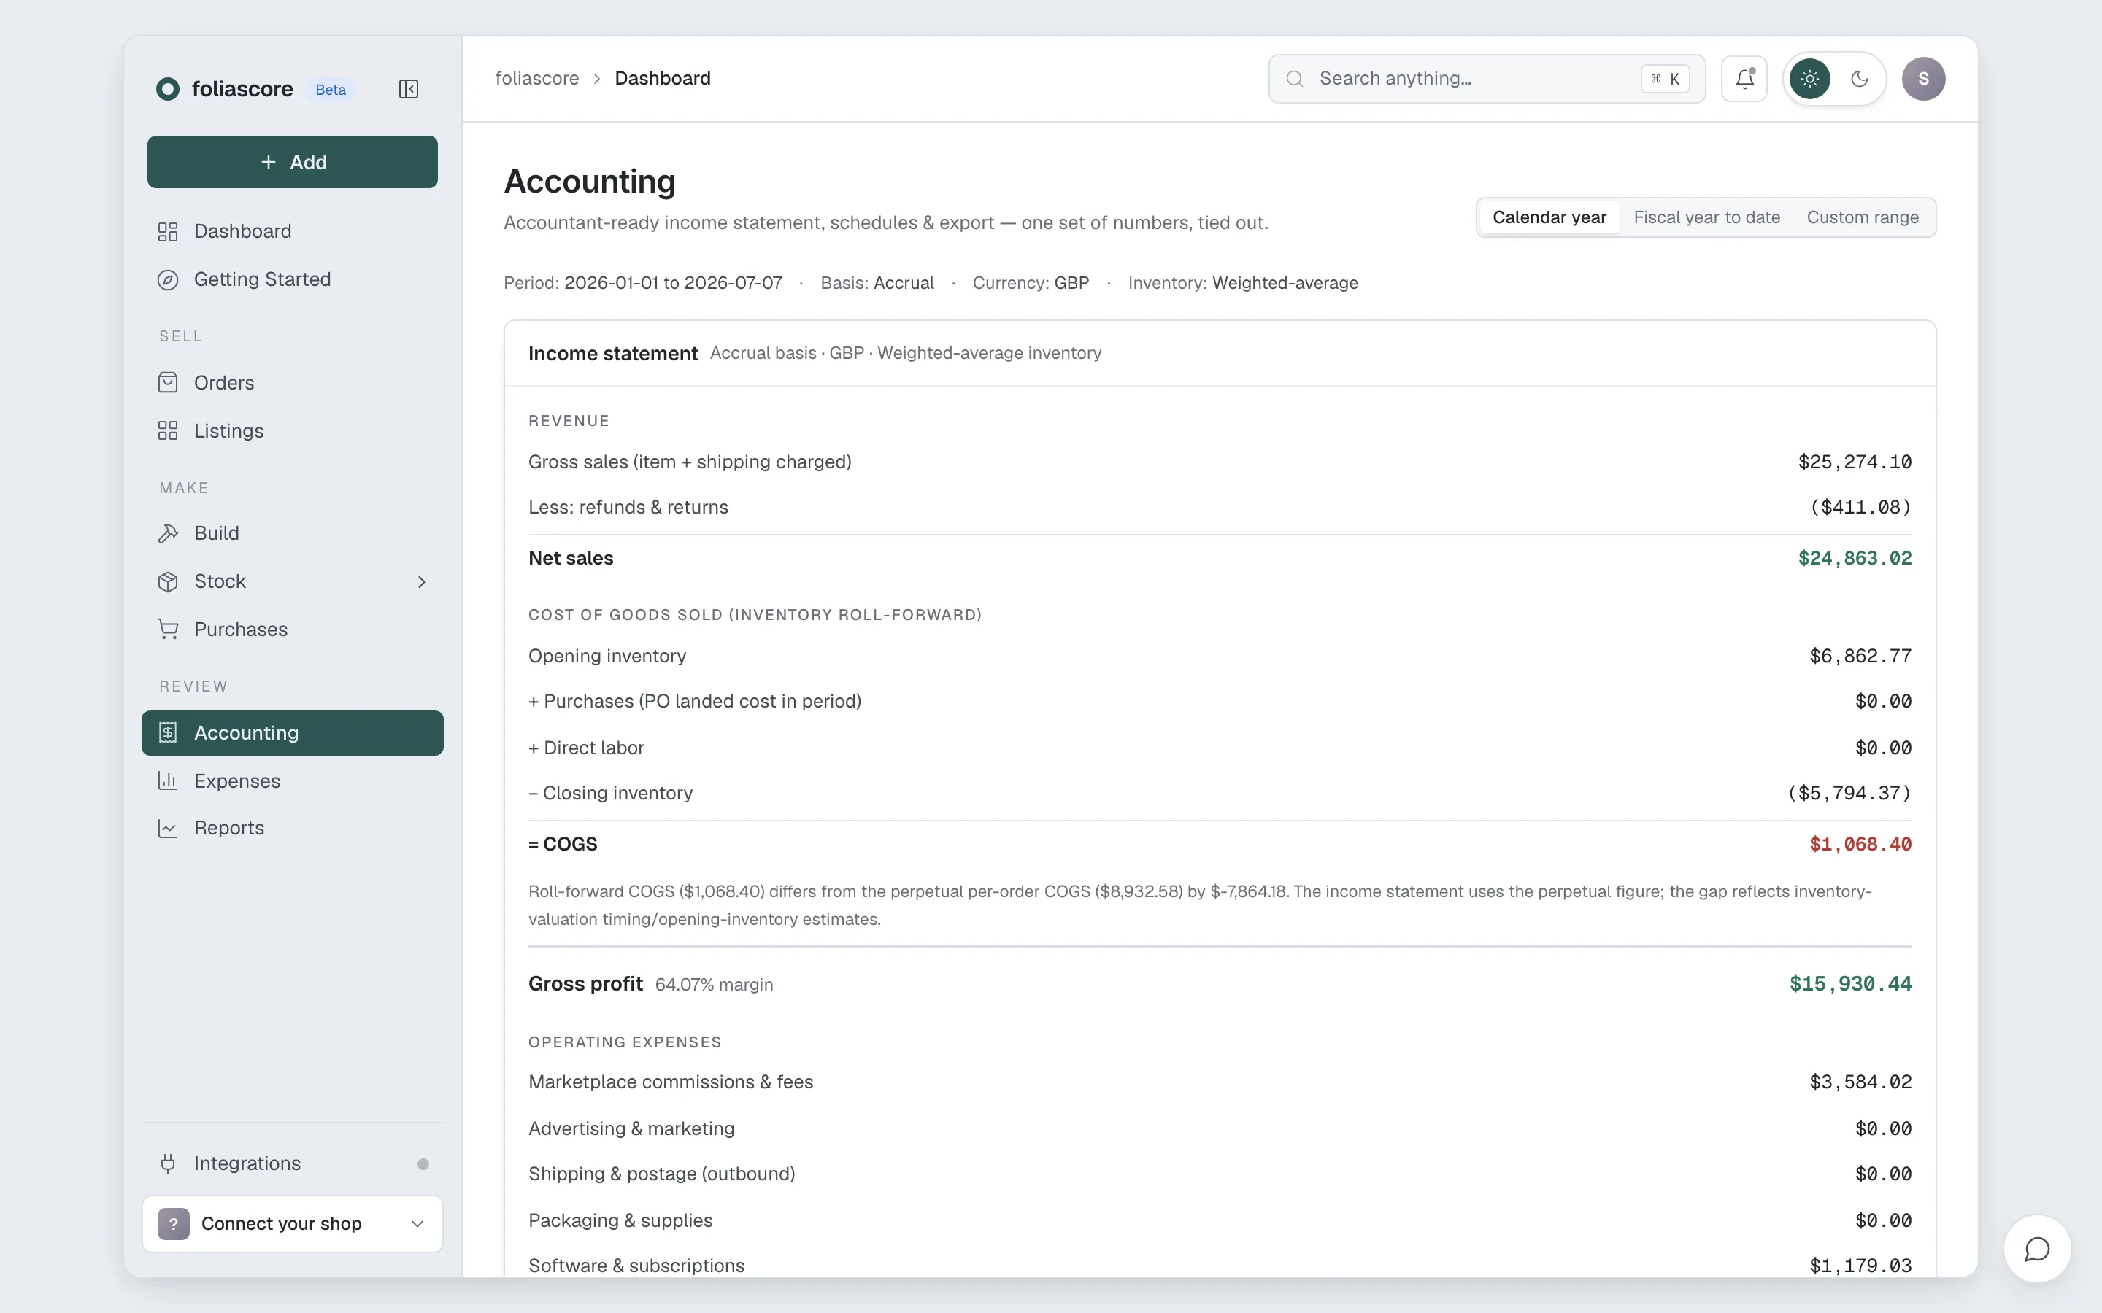Select Fiscal year to date tab

(1706, 217)
